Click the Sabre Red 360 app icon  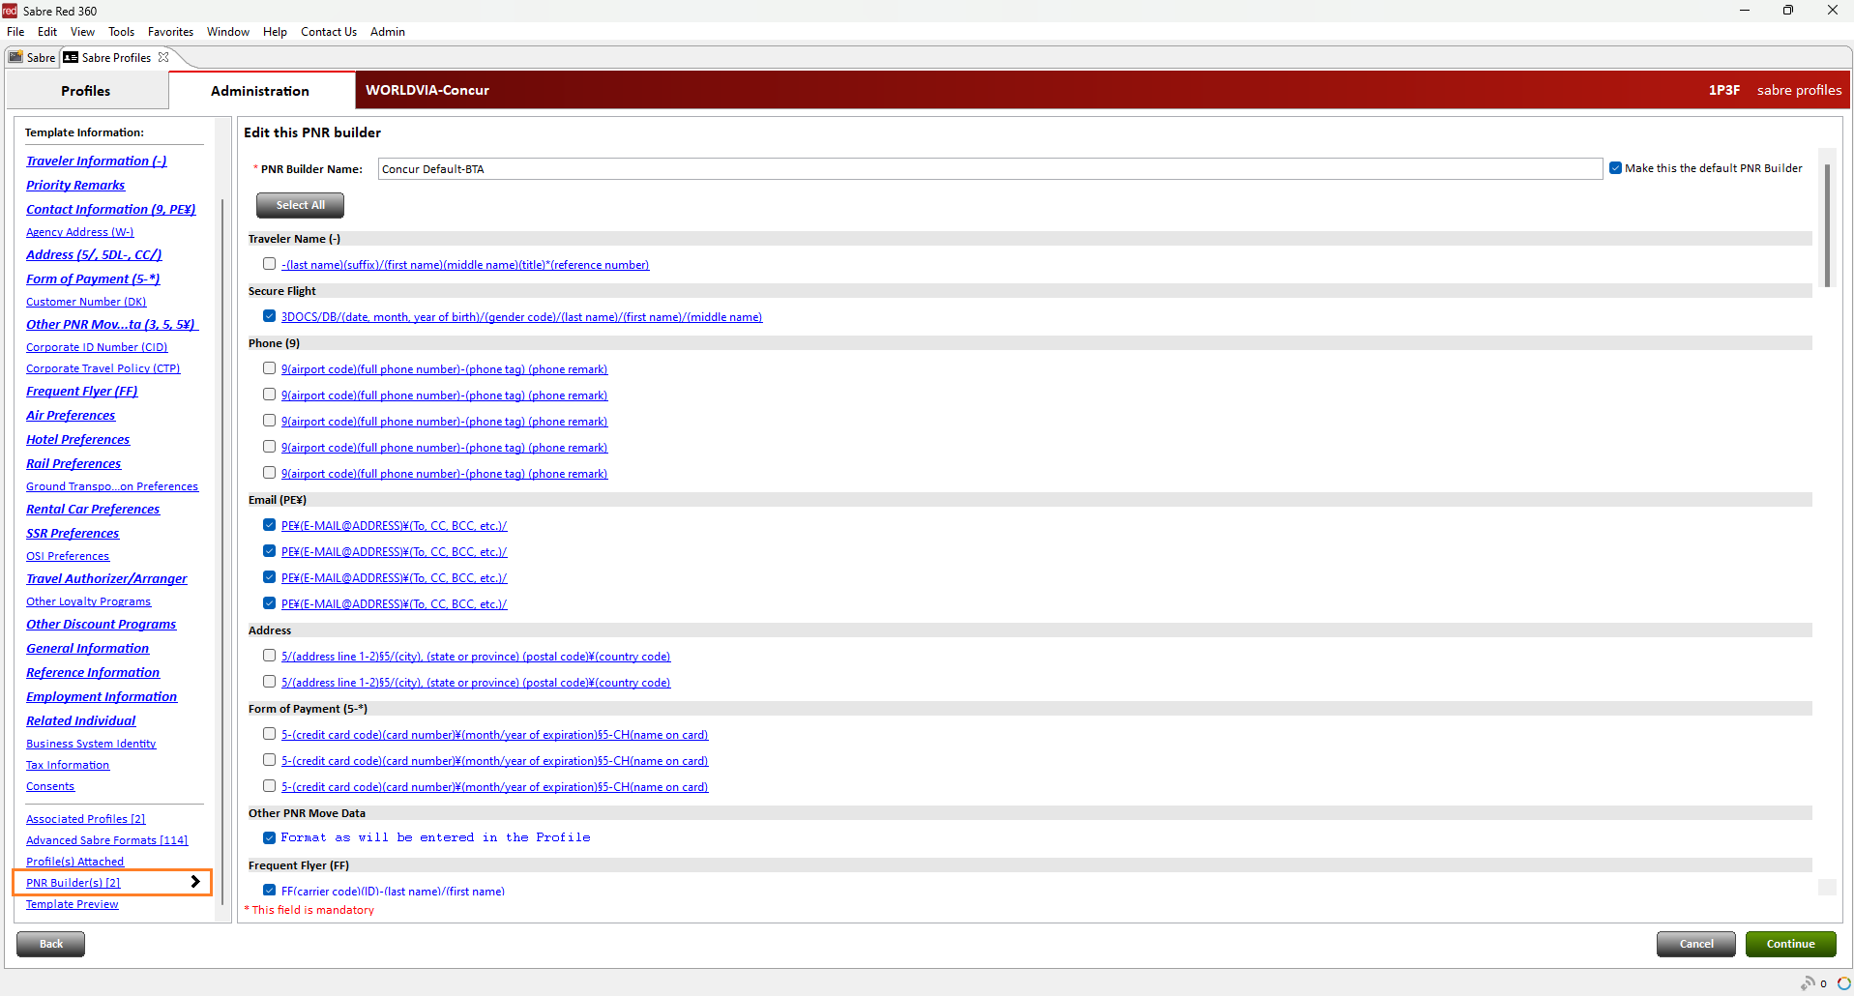(x=10, y=11)
